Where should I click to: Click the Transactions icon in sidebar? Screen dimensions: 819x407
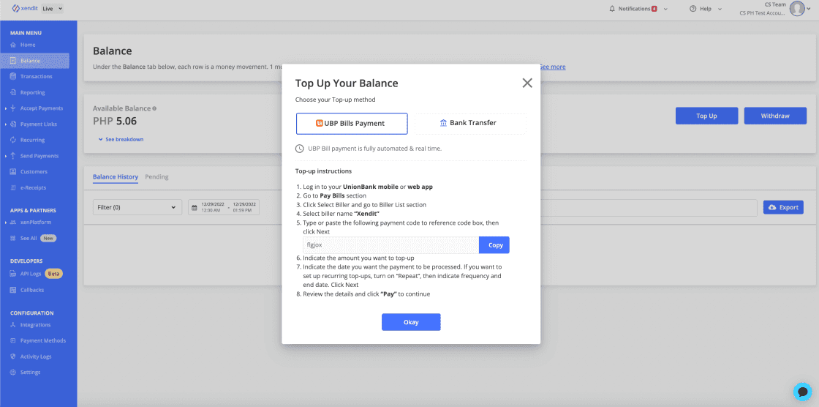coord(13,77)
